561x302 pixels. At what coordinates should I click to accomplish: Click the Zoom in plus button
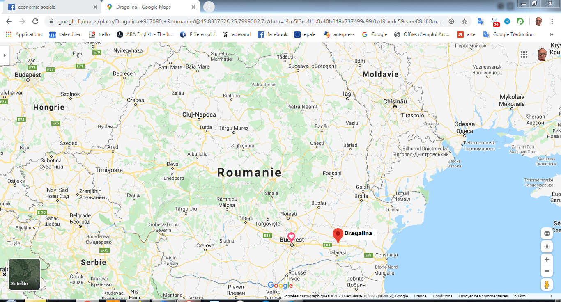point(547,260)
